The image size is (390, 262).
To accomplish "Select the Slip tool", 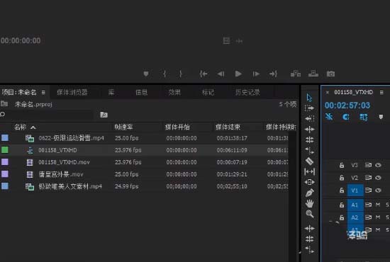I will [x=309, y=171].
